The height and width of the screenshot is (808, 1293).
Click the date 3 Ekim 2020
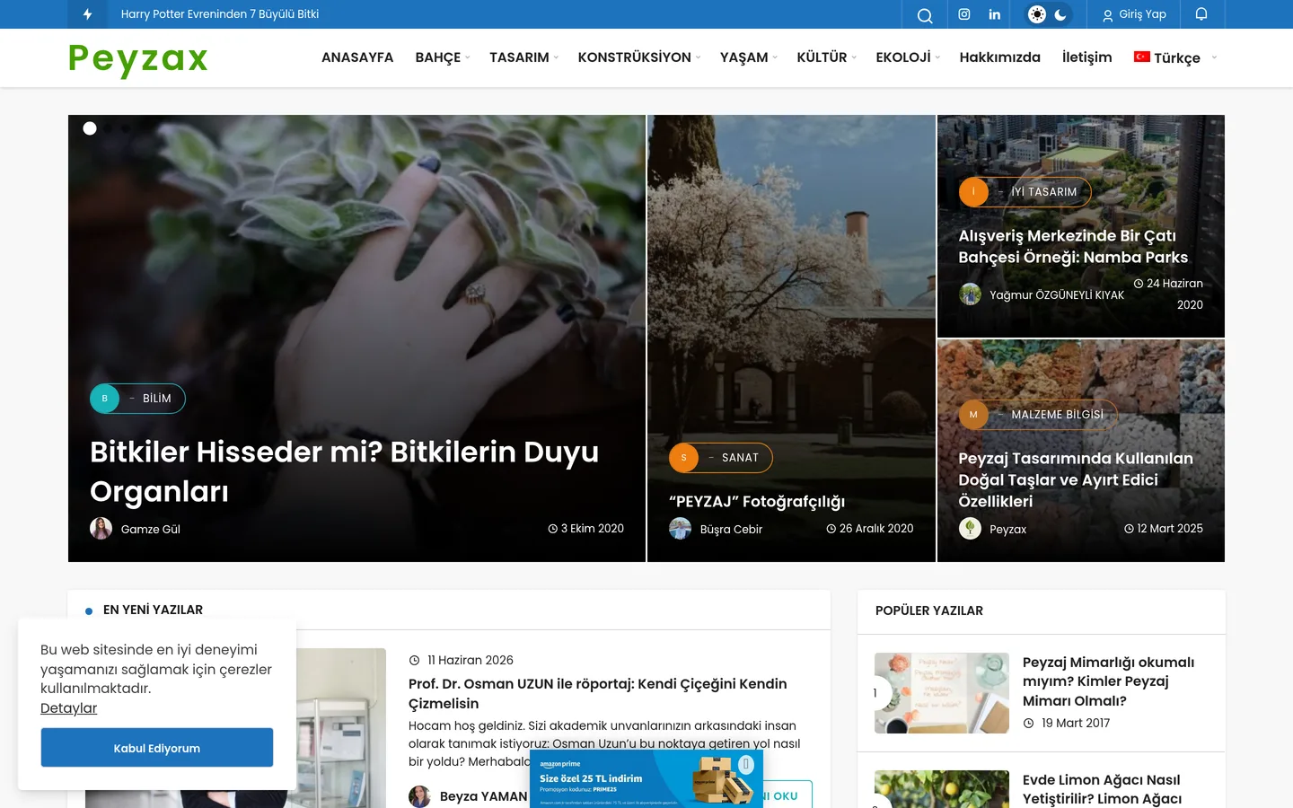click(593, 529)
